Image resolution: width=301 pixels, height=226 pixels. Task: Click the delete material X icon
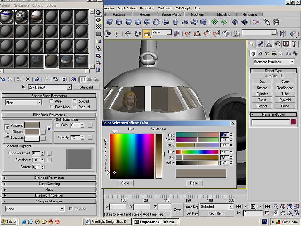pyautogui.click(x=28, y=80)
